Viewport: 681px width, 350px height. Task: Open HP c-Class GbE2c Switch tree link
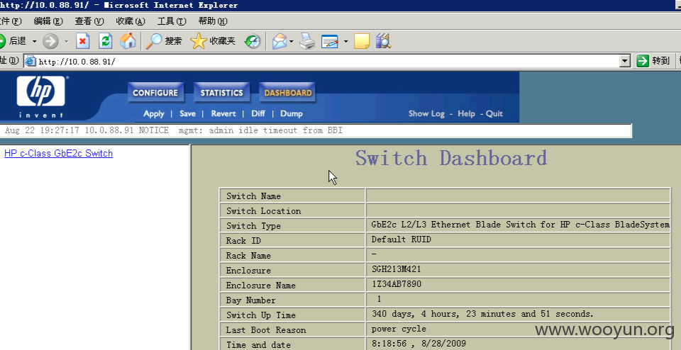click(58, 154)
